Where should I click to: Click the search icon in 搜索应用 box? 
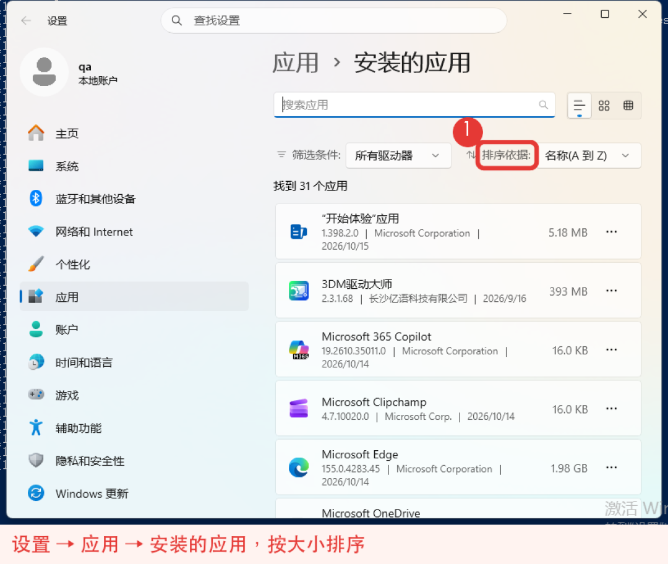(543, 105)
